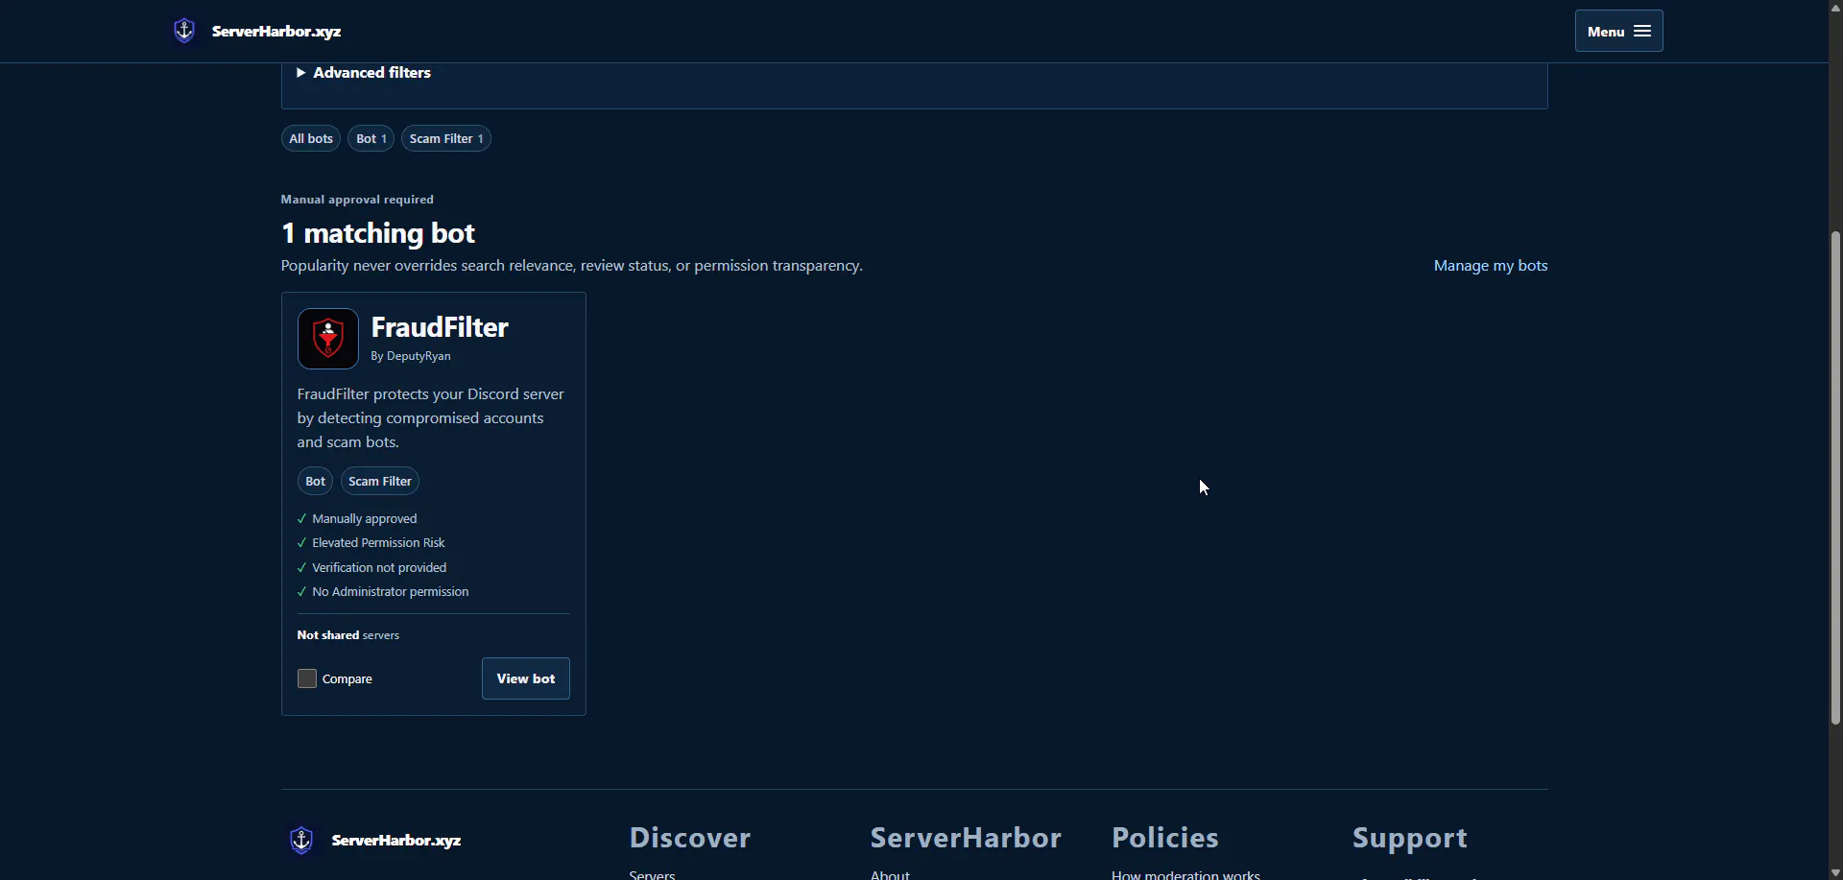Click 'No Administrator permission' status text
Viewport: 1843px width, 880px height.
391,591
